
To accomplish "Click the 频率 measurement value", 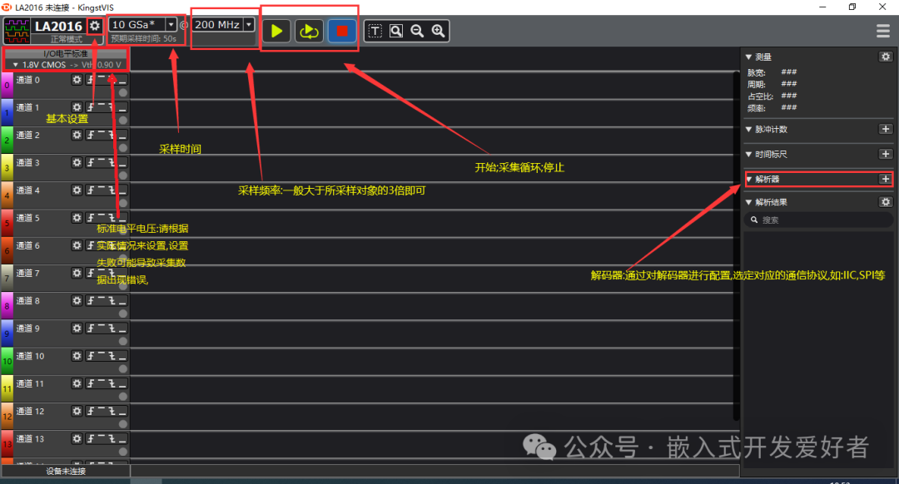I will coord(789,107).
